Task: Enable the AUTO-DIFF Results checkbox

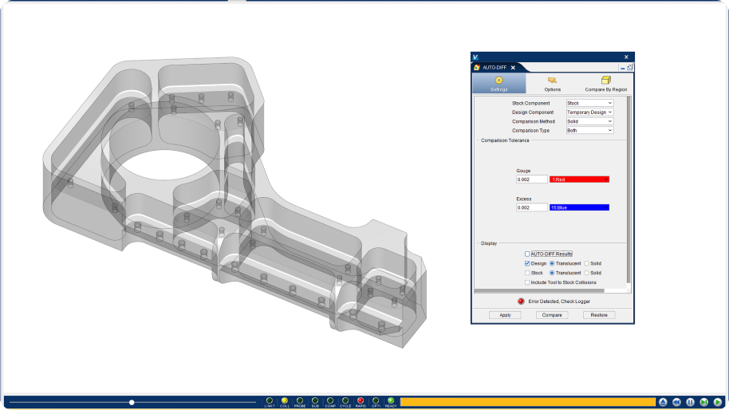Action: [x=527, y=254]
